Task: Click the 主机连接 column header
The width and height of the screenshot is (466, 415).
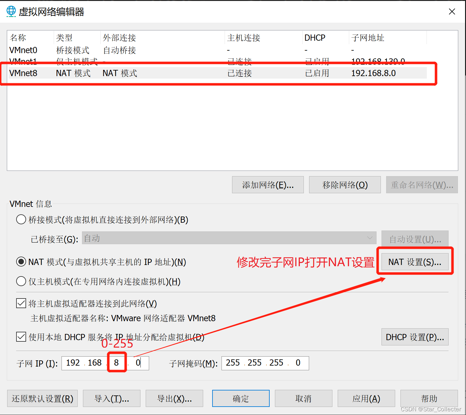Action: [264, 38]
